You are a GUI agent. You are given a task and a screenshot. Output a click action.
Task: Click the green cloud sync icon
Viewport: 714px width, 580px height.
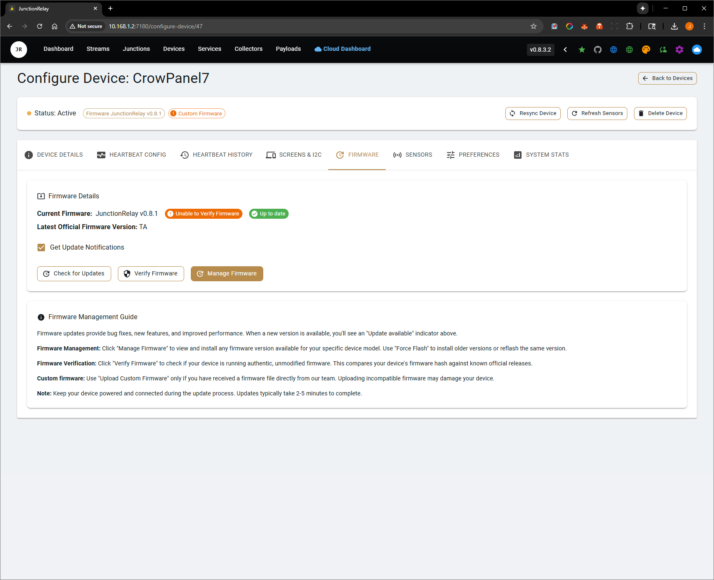pos(663,50)
